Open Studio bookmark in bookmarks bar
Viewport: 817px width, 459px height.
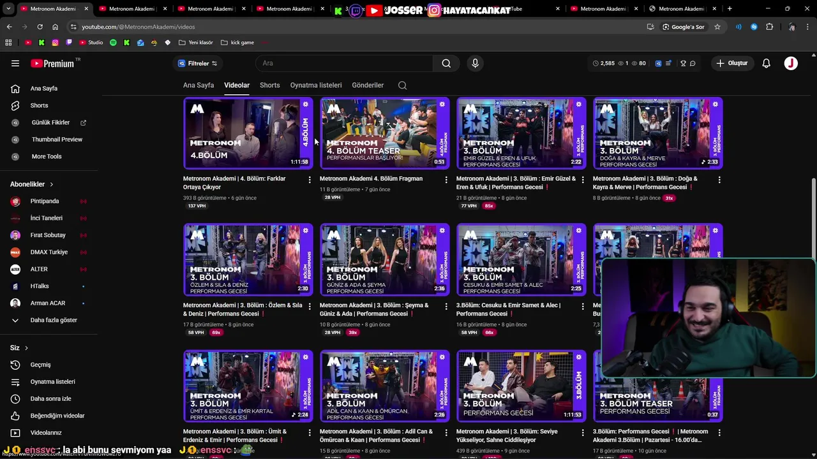pos(91,43)
